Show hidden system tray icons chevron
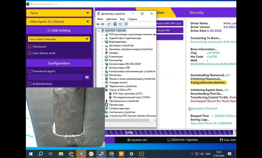 pos(192,154)
